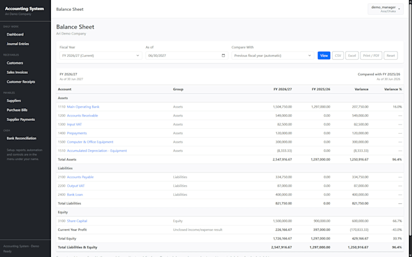Click the 226,166.67 current year profit value
The image size is (412, 257).
tap(284, 230)
